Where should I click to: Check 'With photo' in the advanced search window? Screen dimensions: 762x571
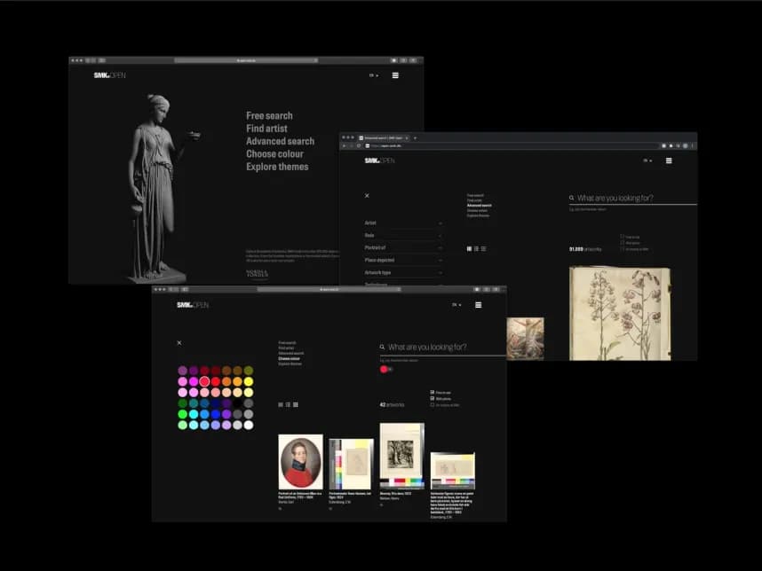(x=622, y=243)
